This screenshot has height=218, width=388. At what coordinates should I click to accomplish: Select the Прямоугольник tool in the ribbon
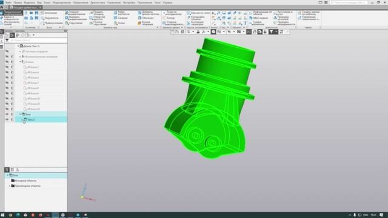pos(51,23)
